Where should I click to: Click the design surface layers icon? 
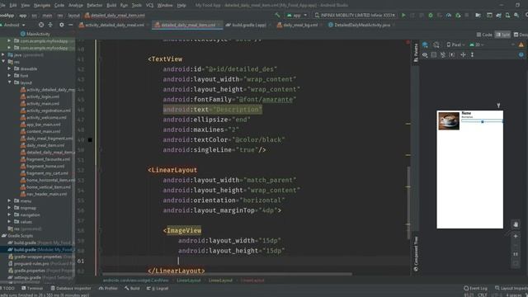[x=426, y=45]
